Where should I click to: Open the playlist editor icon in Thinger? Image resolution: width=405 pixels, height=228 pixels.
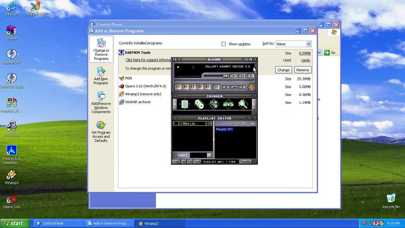185,104
